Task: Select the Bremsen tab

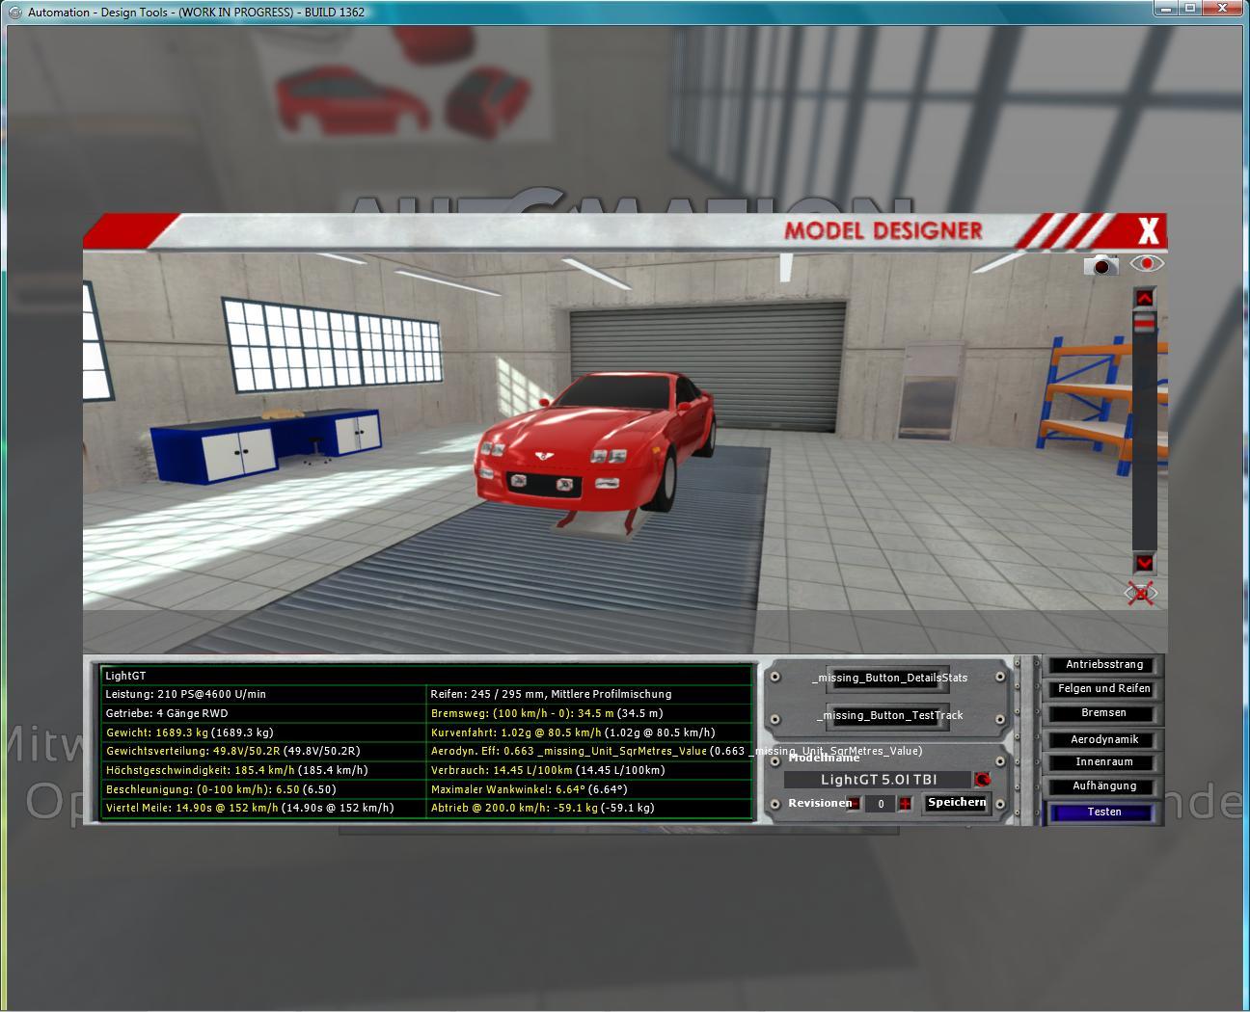Action: pos(1104,713)
